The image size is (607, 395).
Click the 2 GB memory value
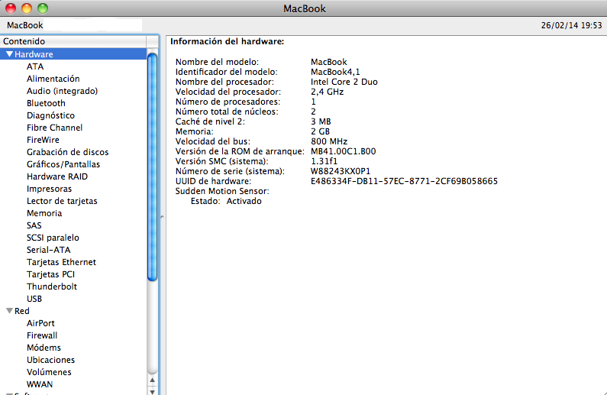pos(320,131)
